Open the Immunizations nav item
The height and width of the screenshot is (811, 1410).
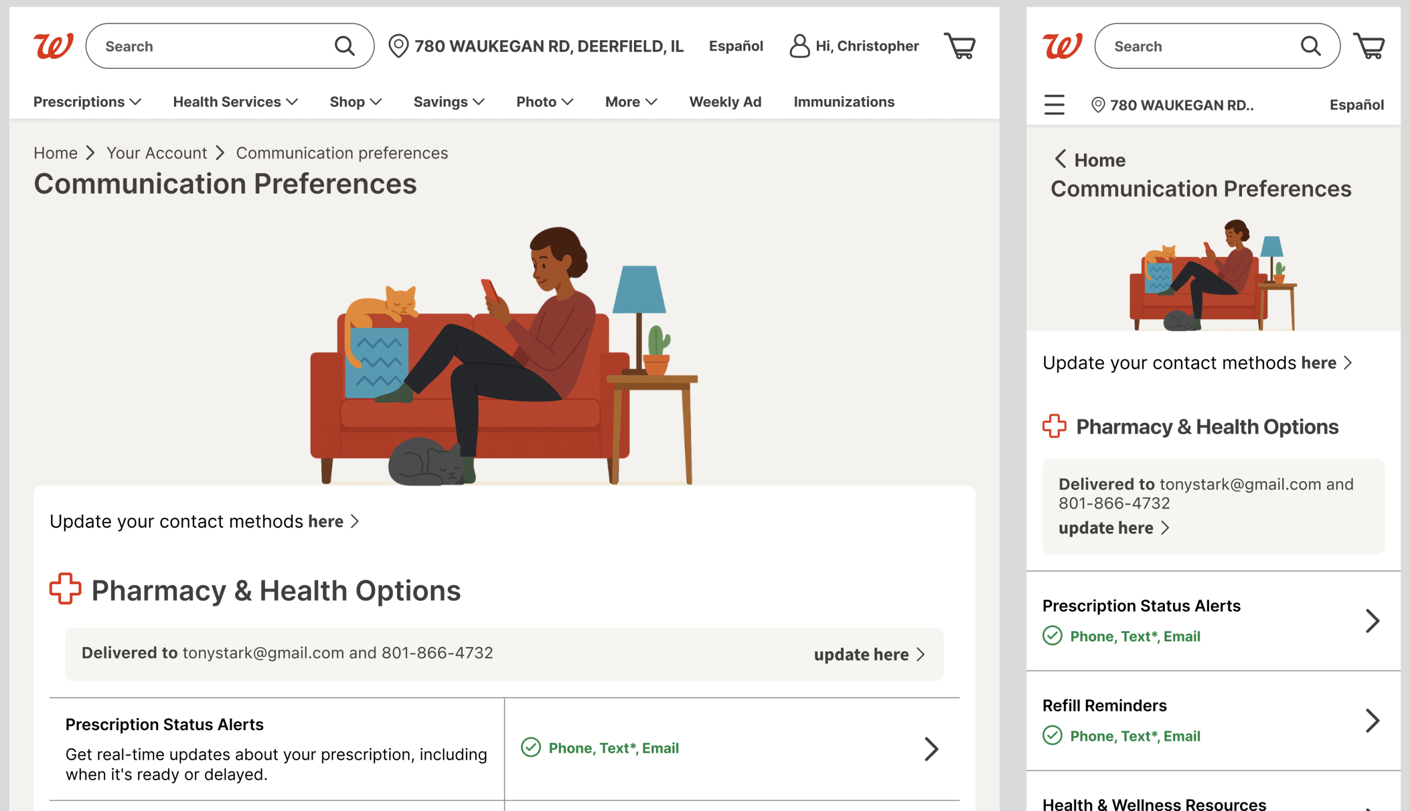click(x=843, y=102)
